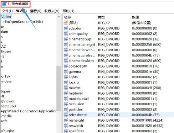Viewport: 174px width, 133px height.
Task: Click the tree pane scroll-up arrow
Action: point(58,17)
